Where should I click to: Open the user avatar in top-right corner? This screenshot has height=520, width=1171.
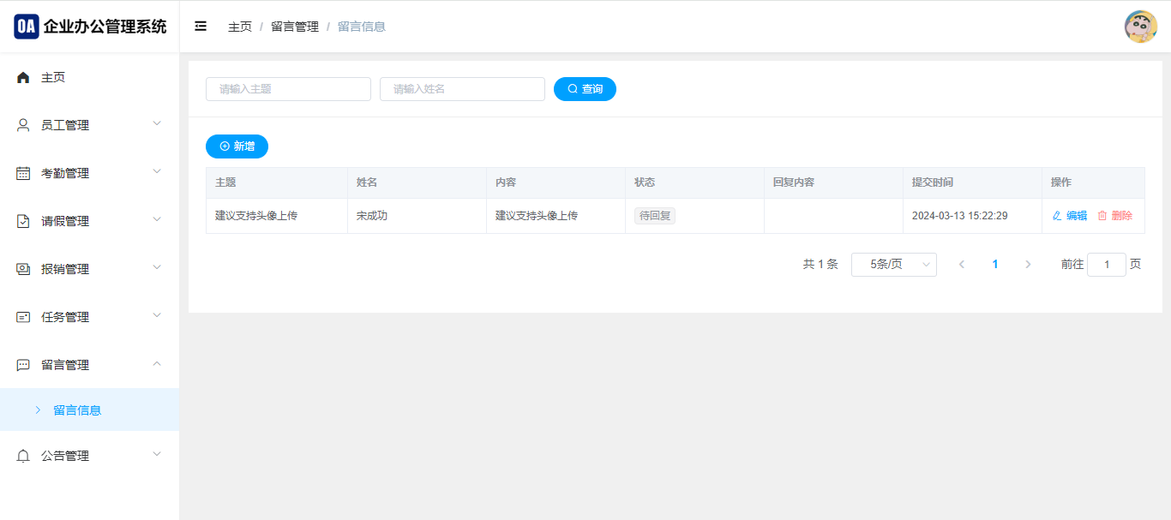click(1140, 27)
